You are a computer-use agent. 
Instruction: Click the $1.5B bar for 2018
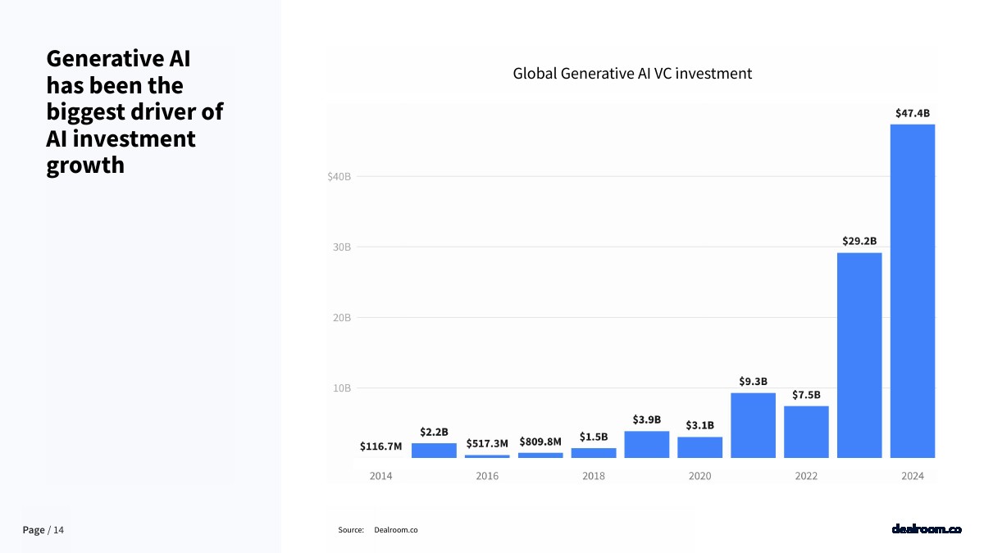coord(594,452)
